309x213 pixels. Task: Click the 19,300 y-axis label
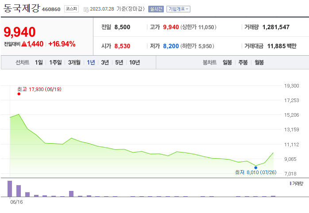[x=291, y=86]
